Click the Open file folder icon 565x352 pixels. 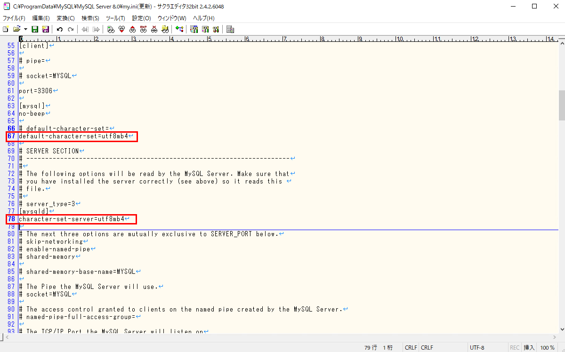click(16, 29)
